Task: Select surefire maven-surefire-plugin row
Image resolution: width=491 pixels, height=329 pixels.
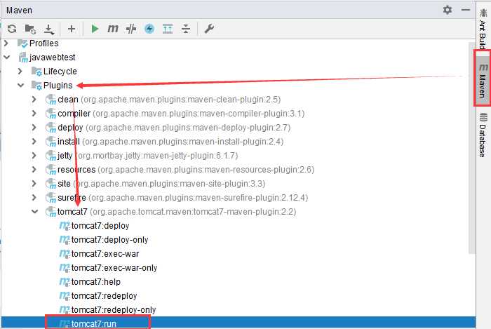Action: [x=183, y=198]
